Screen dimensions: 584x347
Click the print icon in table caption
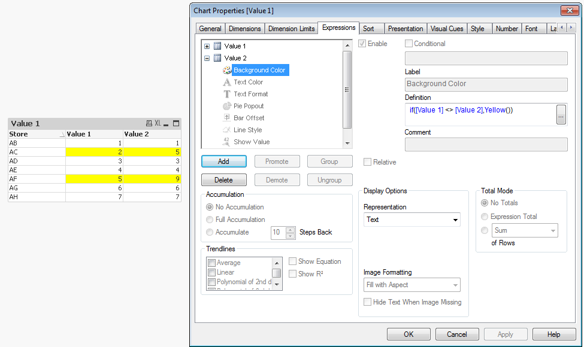click(x=149, y=123)
